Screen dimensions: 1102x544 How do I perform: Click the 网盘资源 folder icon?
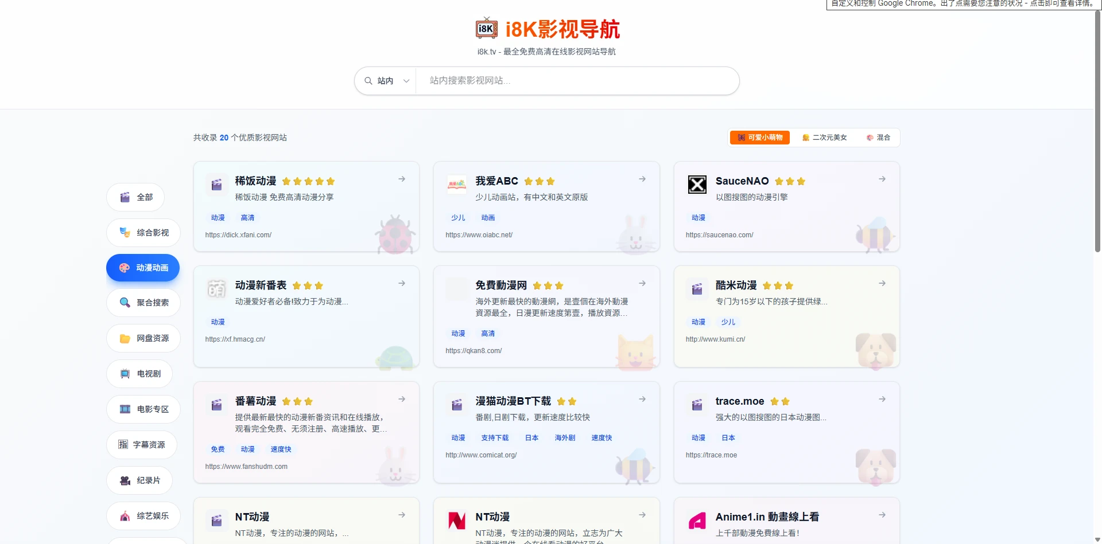pos(124,338)
